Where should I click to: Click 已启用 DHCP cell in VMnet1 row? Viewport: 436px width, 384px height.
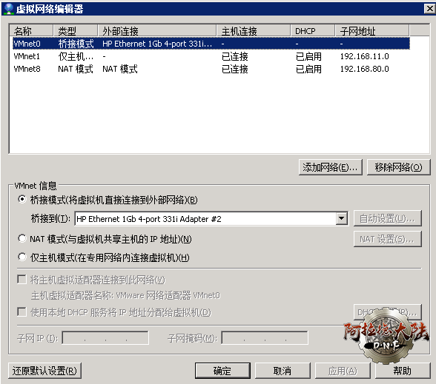[308, 56]
